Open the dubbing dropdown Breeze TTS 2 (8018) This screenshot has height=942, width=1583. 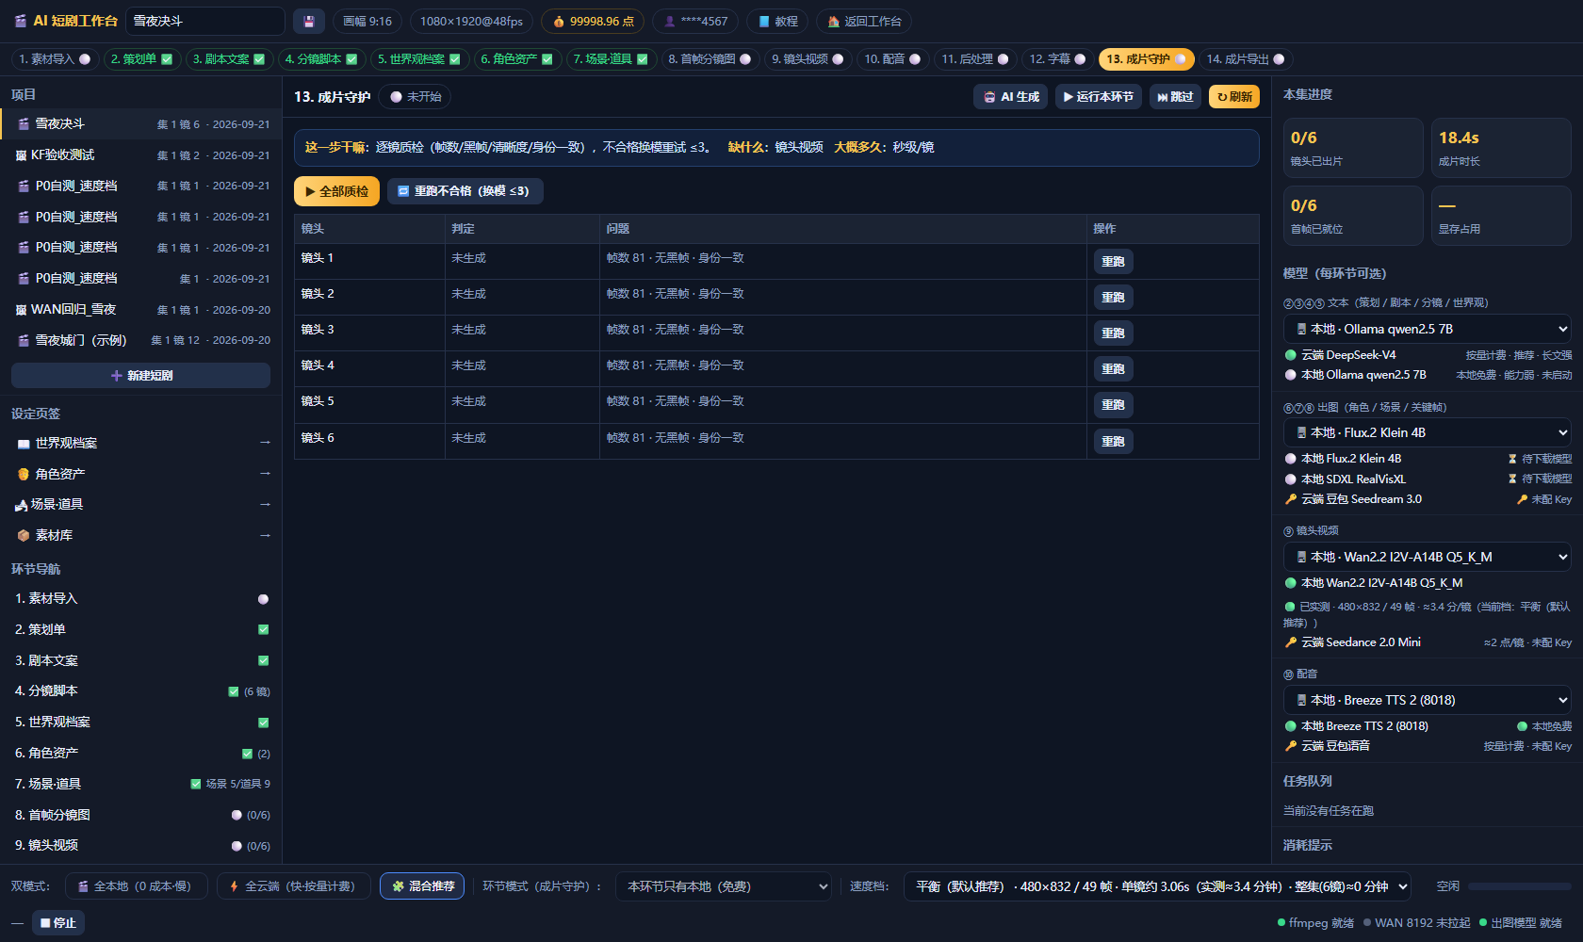pyautogui.click(x=1428, y=700)
